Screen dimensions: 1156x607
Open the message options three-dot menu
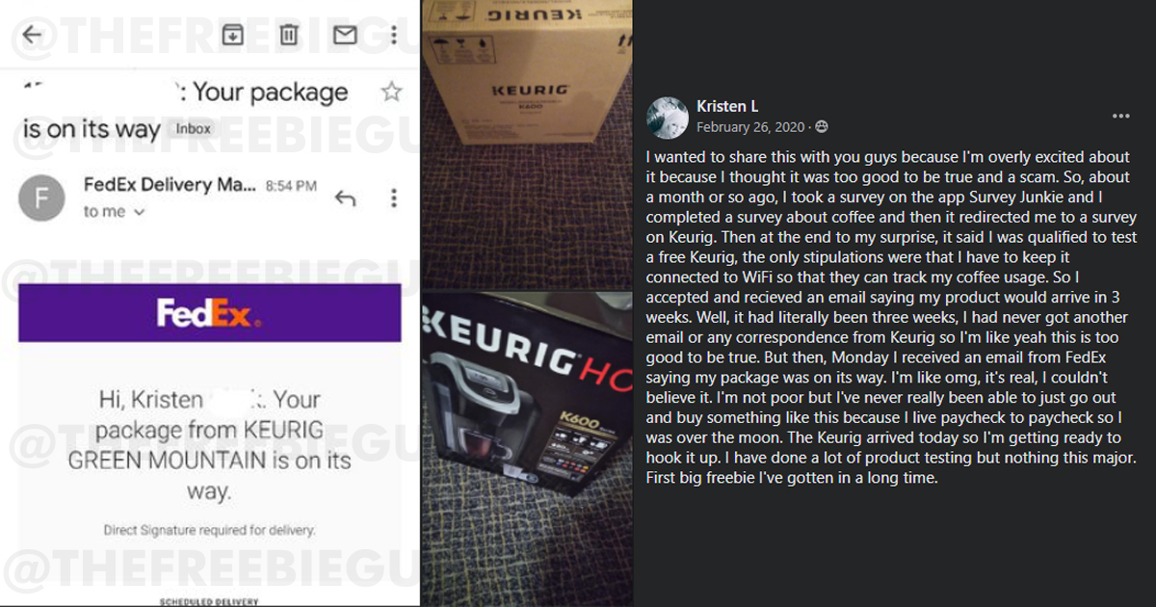tap(394, 198)
